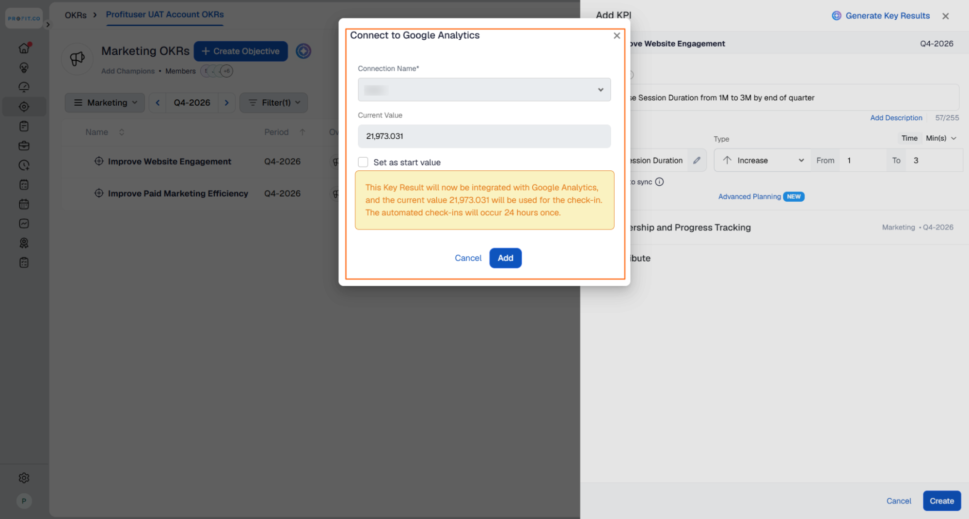
Task: Select Profituser UAT Account OKRs tab
Action: pyautogui.click(x=165, y=15)
